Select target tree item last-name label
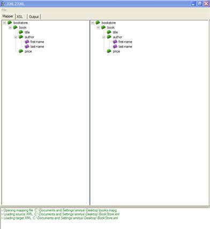210x229 pixels. click(125, 47)
